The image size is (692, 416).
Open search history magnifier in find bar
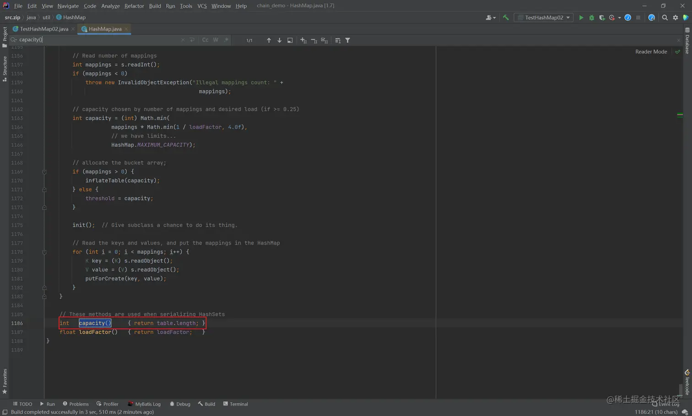point(14,40)
